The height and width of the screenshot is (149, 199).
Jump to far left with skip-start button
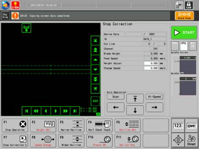click(x=27, y=111)
